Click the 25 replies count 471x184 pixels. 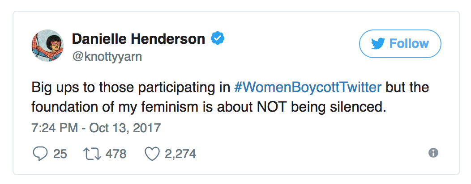[x=60, y=154]
